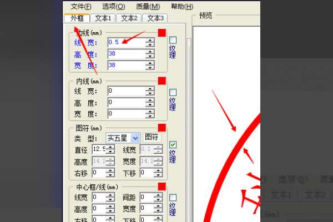Decrease 边线 高度 with down arrow
Image resolution: width=333 pixels, height=222 pixels.
click(150, 56)
